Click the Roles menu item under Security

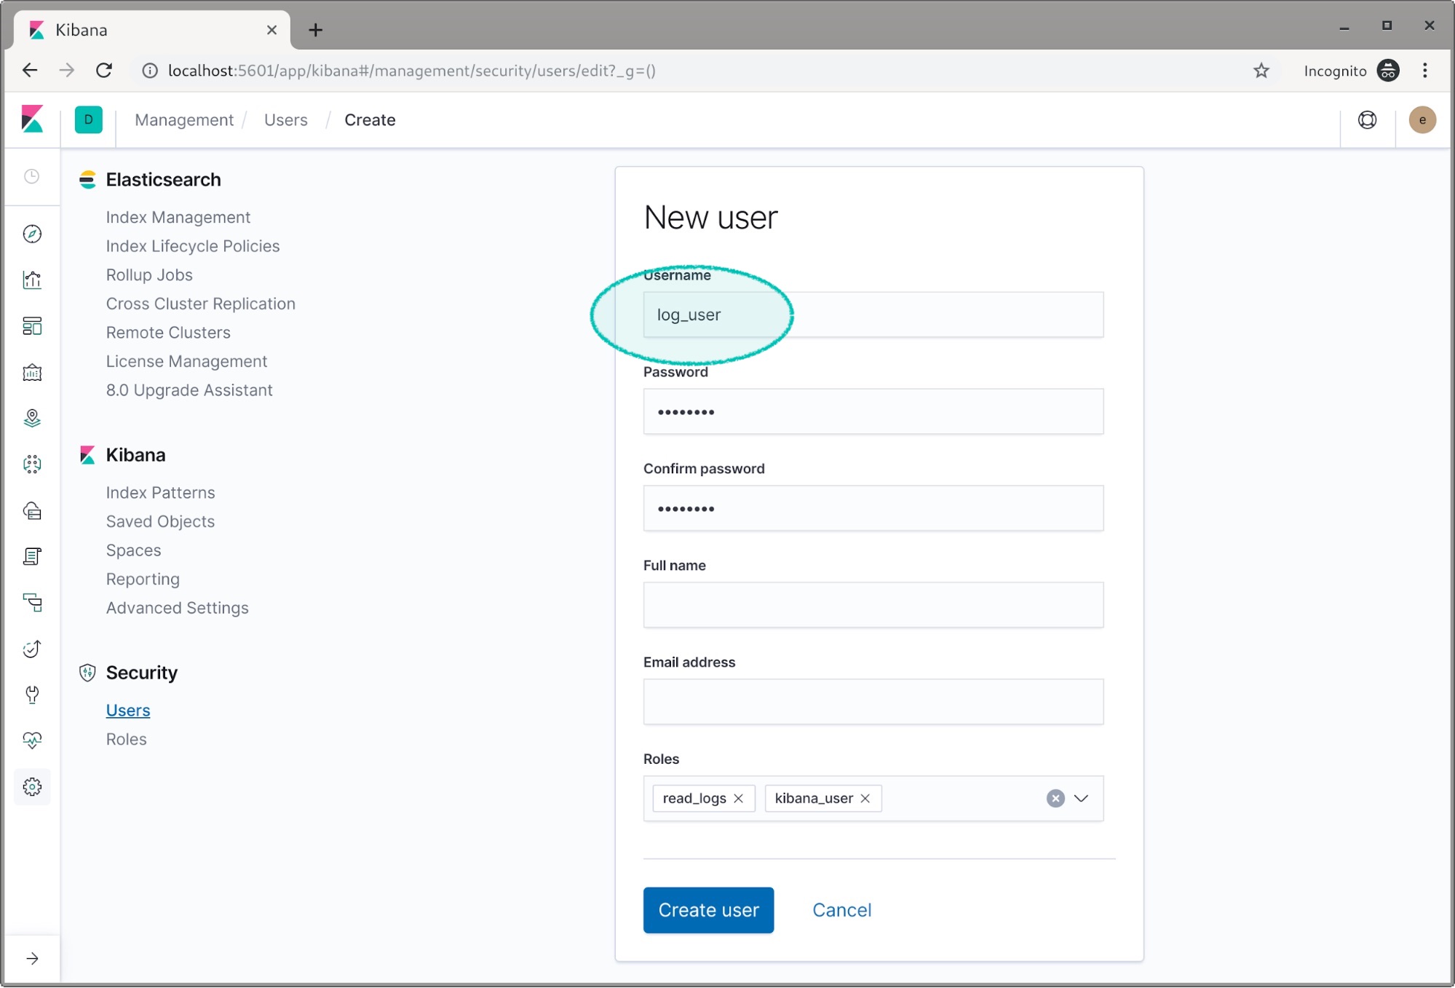[x=126, y=739]
